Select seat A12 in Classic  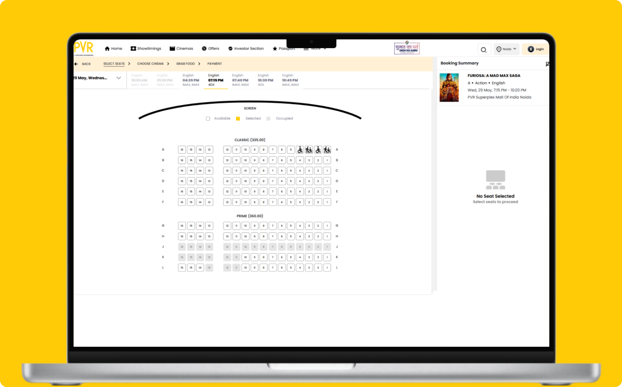pos(227,150)
